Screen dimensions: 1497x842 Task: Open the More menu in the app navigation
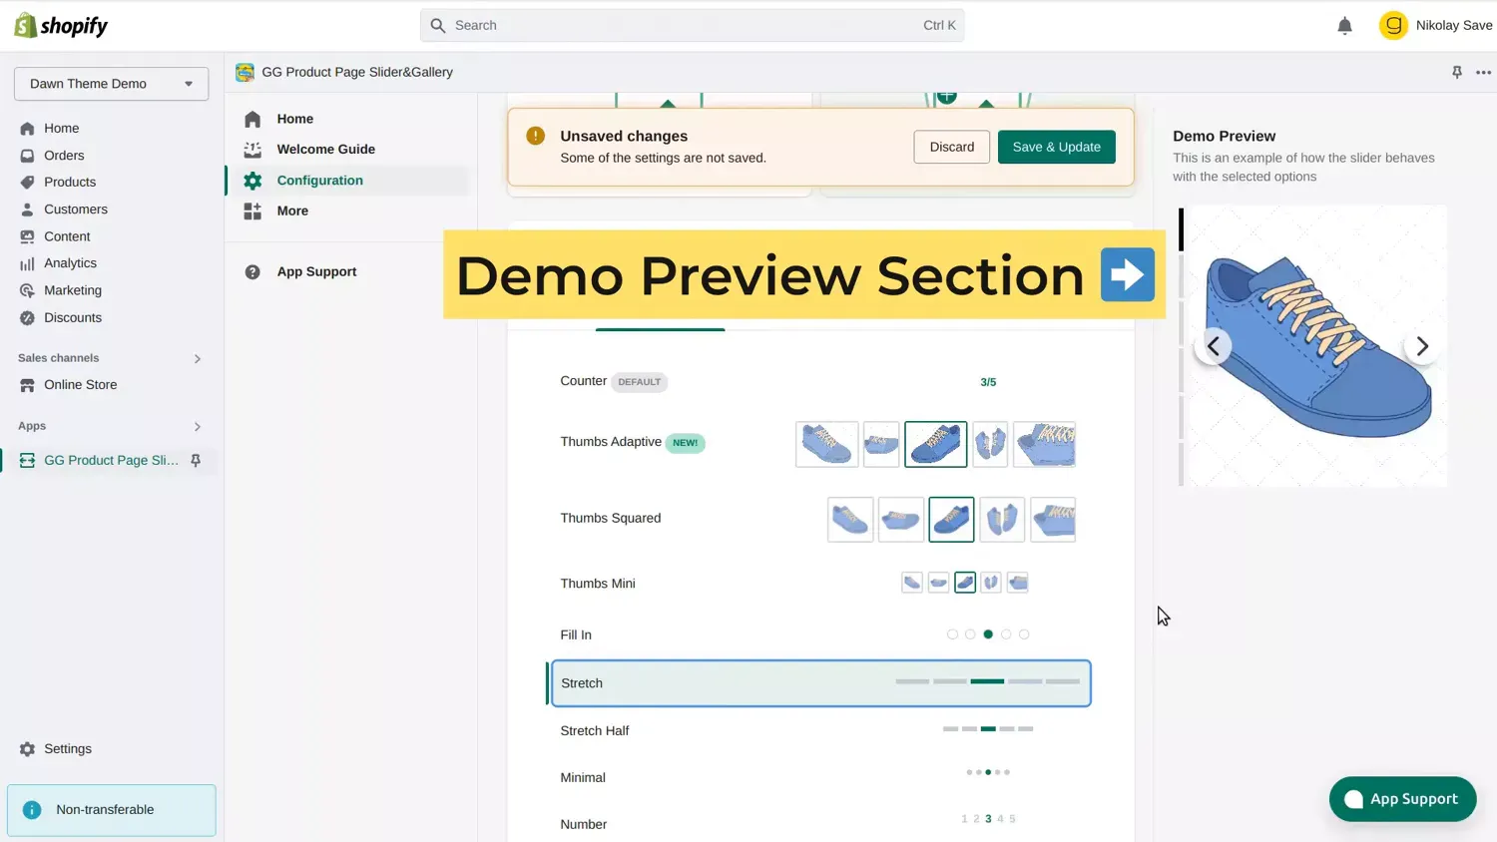(x=292, y=210)
